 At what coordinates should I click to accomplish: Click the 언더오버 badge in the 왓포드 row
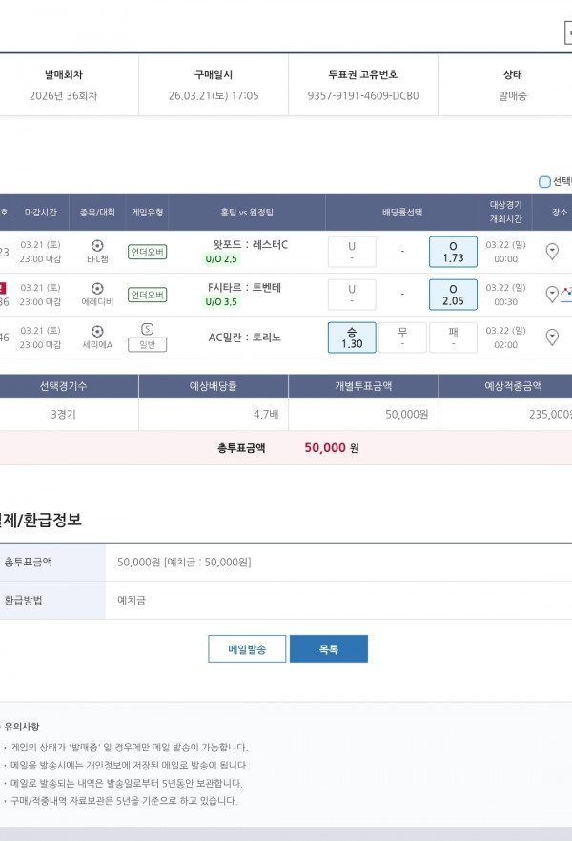[x=147, y=252]
